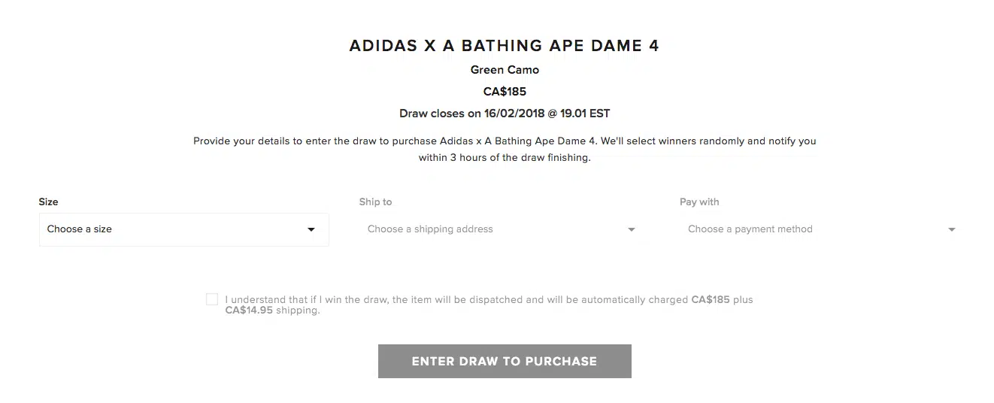Open the Choose a payment method dropdown
This screenshot has width=994, height=403.
point(820,229)
